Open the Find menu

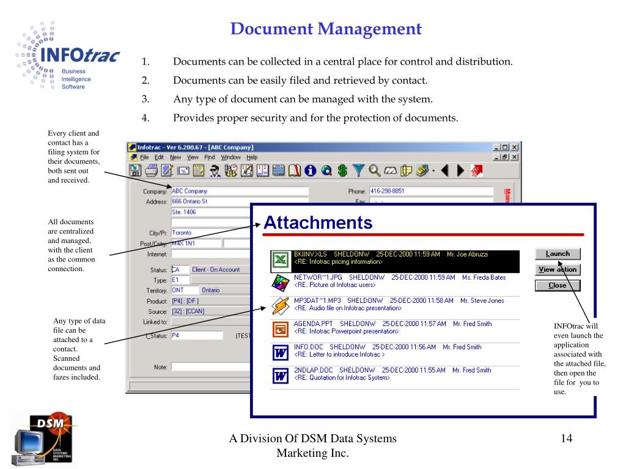[x=210, y=157]
